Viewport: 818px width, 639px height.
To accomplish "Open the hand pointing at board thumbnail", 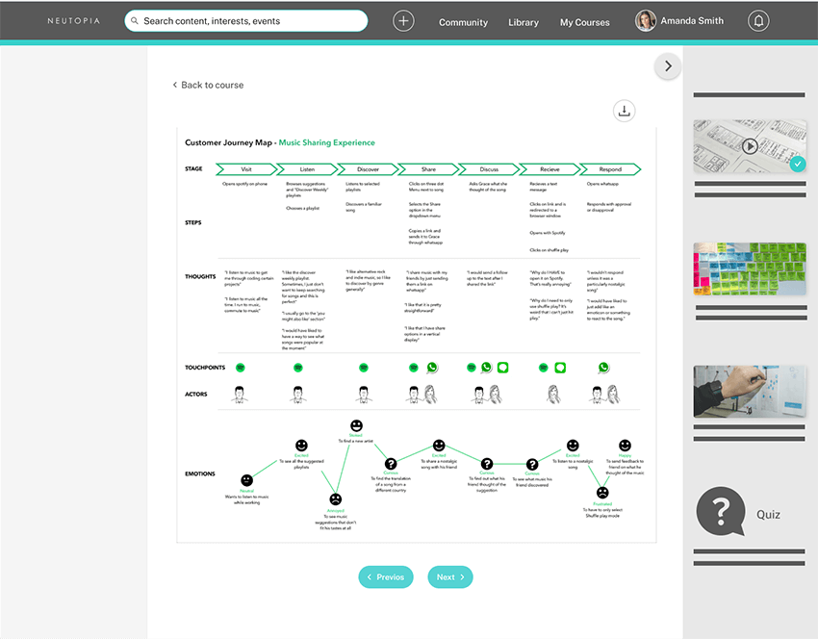I will coord(750,392).
